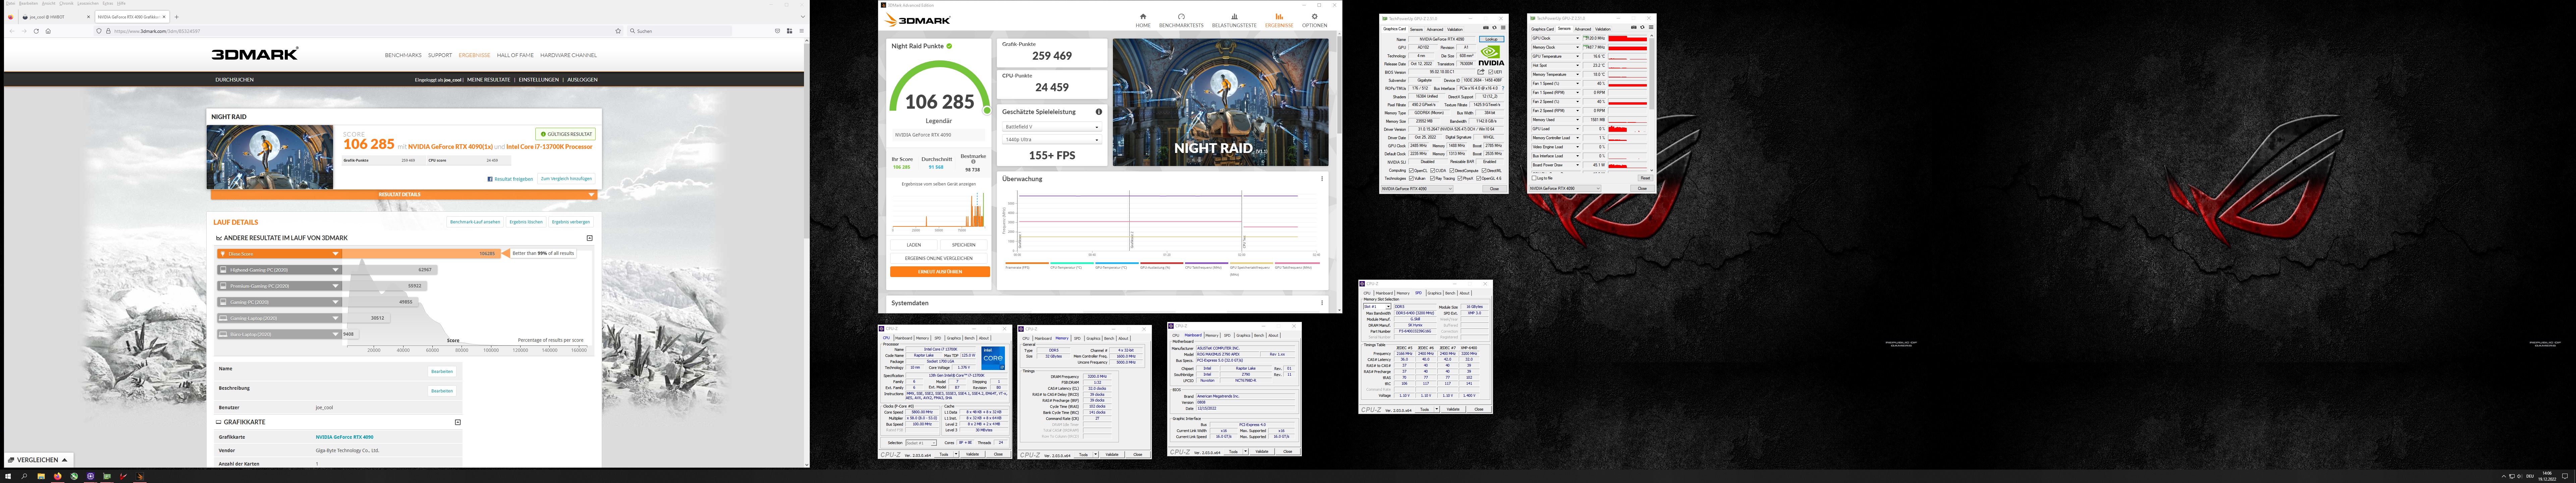The image size is (2576, 483).
Task: Close the joe_cool @ HWBOT tab
Action: pyautogui.click(x=88, y=17)
